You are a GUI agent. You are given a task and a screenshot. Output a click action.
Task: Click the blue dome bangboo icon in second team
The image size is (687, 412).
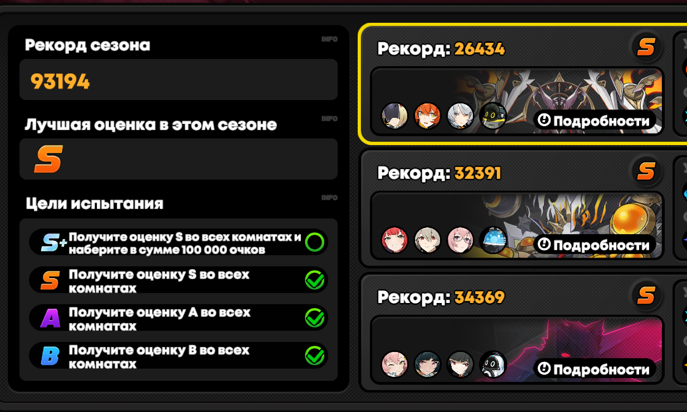(x=493, y=240)
